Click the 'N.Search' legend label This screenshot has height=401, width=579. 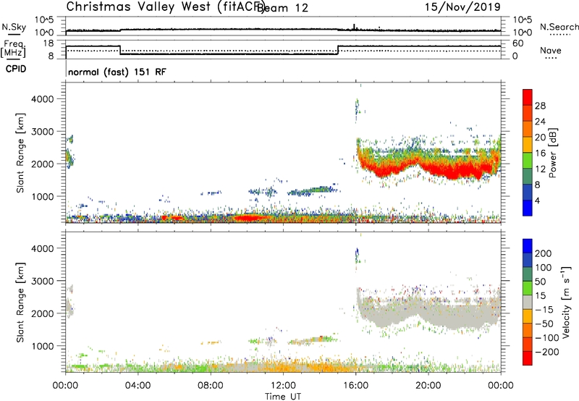point(559,27)
